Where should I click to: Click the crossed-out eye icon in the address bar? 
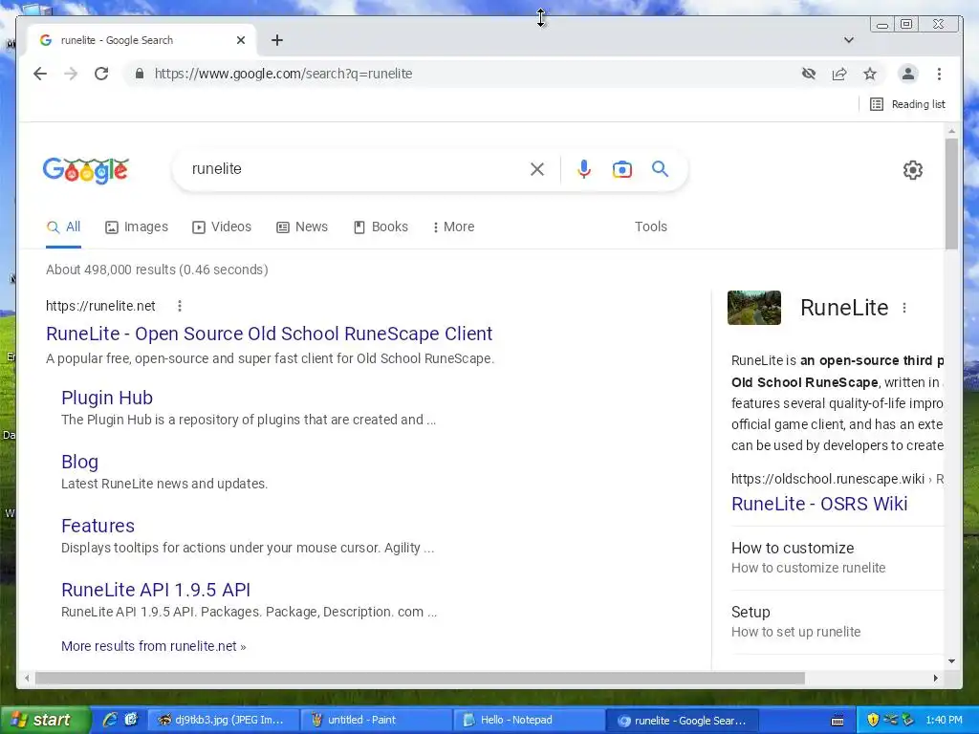(809, 74)
